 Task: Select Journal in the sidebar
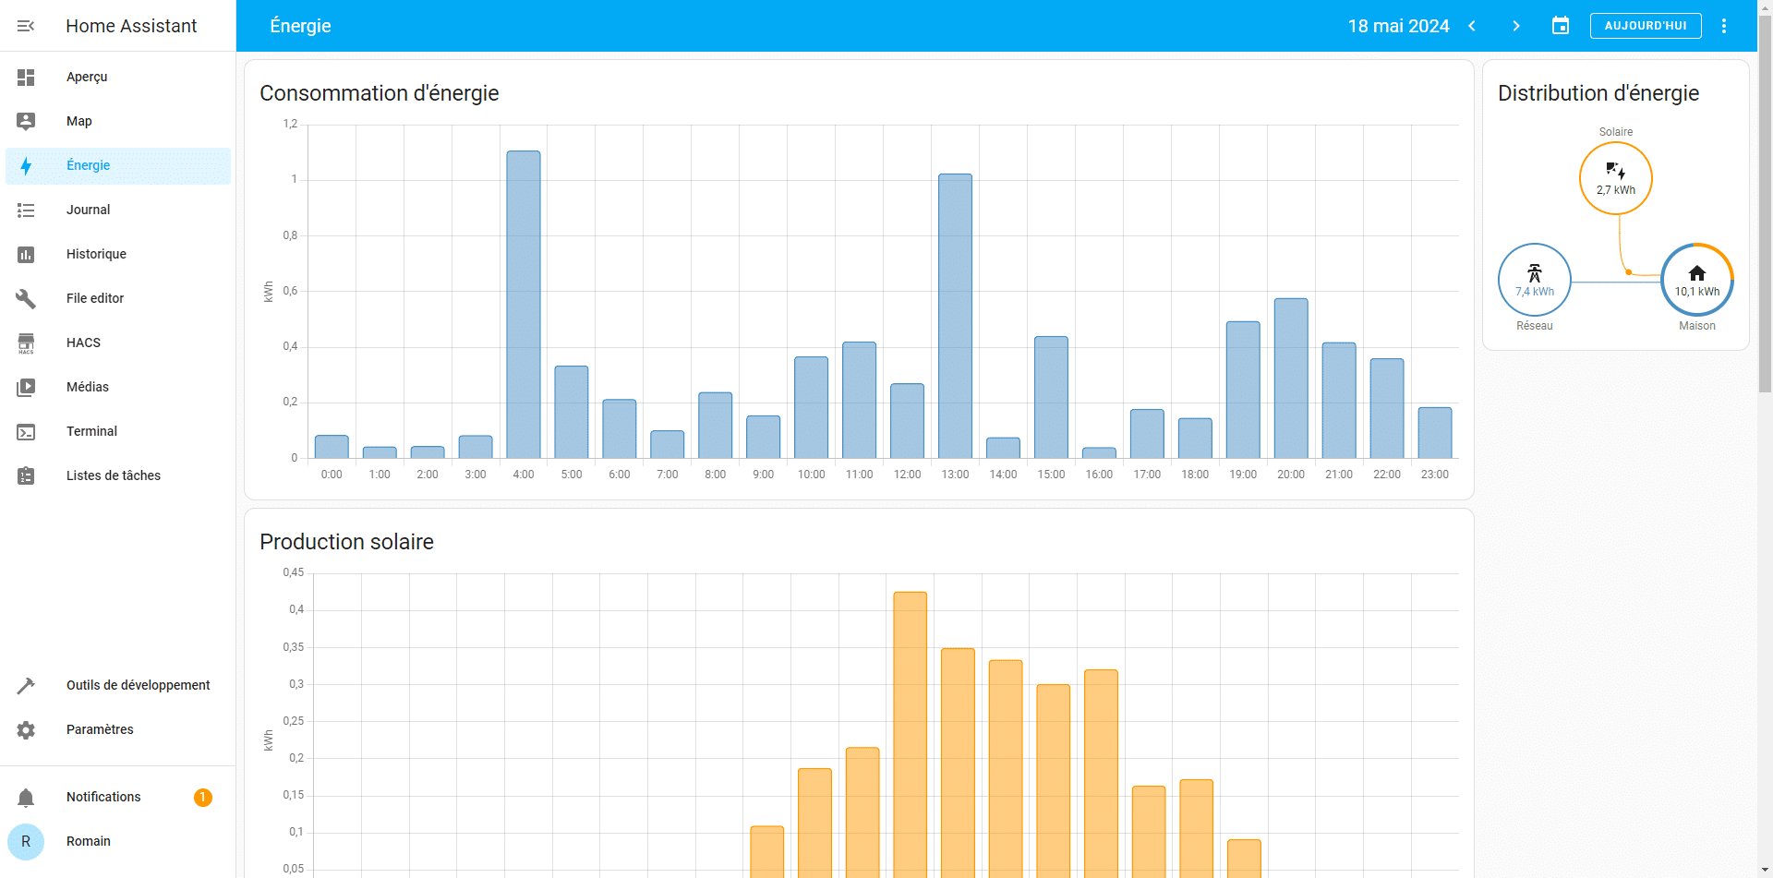[89, 210]
